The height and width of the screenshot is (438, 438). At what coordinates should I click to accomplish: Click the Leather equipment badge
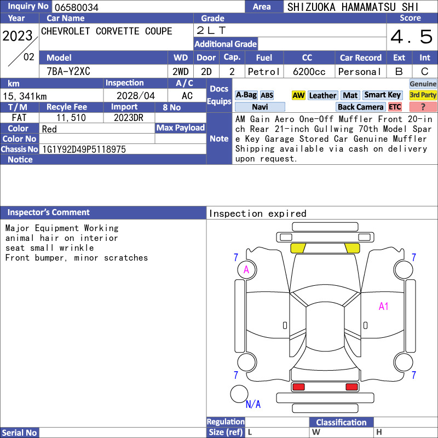click(x=322, y=95)
